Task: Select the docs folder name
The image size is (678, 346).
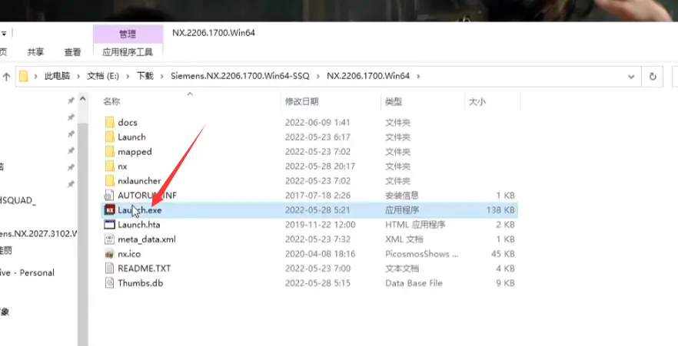Action: point(128,123)
